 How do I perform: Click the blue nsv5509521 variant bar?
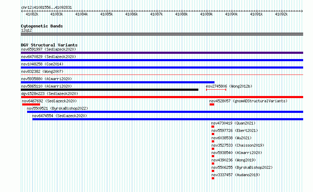pyautogui.click(x=165, y=112)
